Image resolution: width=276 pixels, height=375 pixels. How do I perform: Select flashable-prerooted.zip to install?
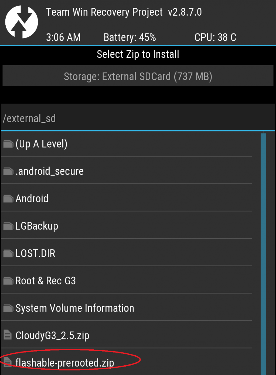pos(126,362)
